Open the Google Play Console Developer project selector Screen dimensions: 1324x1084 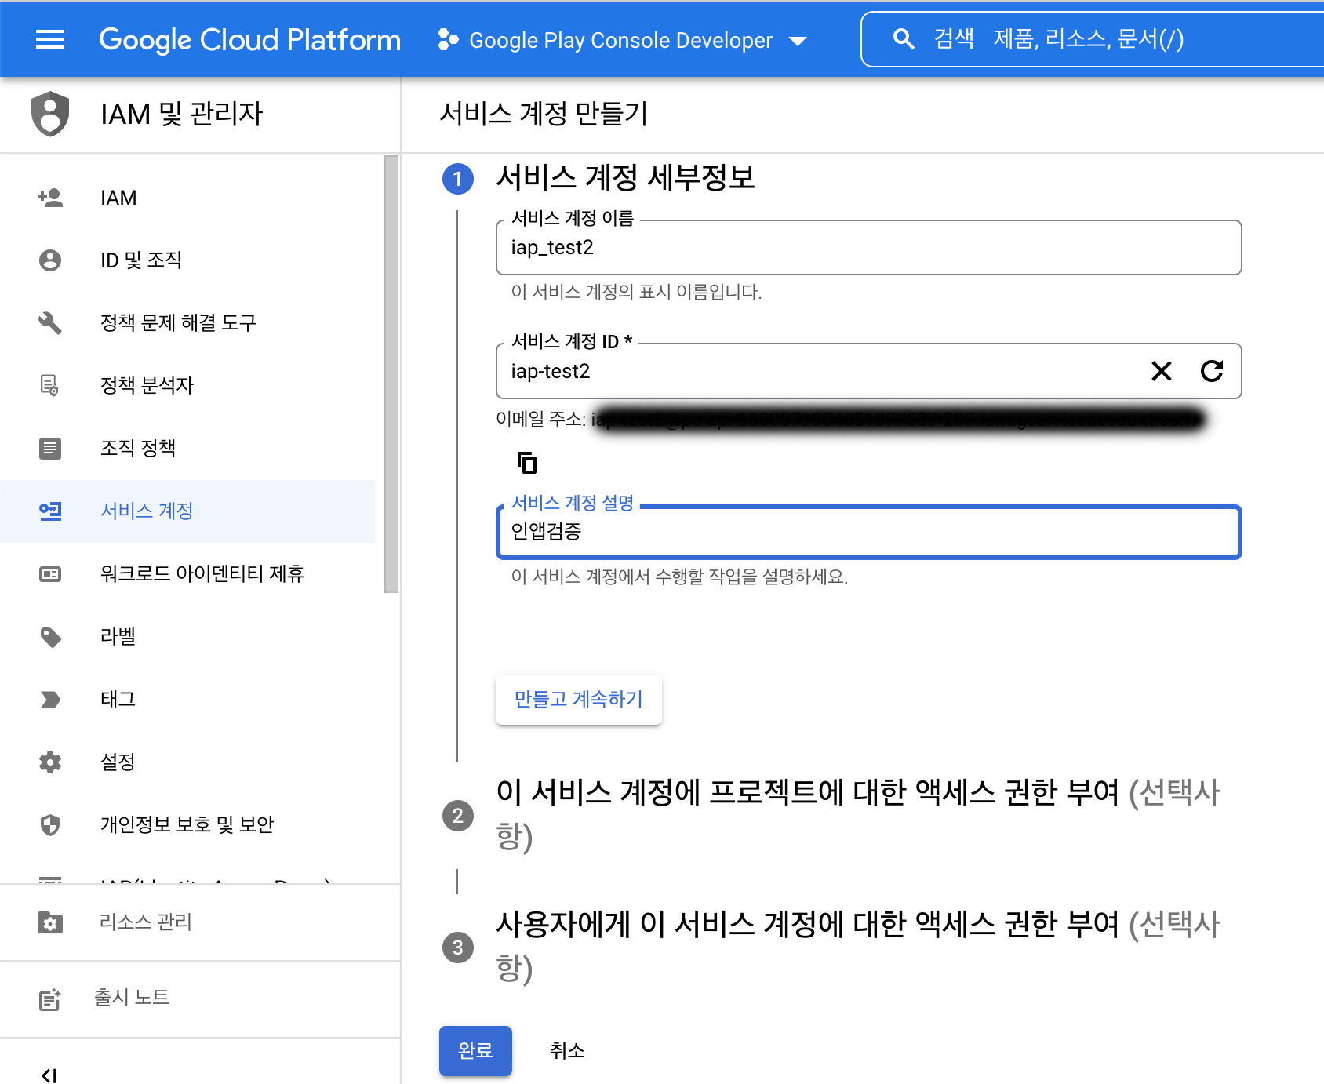pyautogui.click(x=622, y=40)
